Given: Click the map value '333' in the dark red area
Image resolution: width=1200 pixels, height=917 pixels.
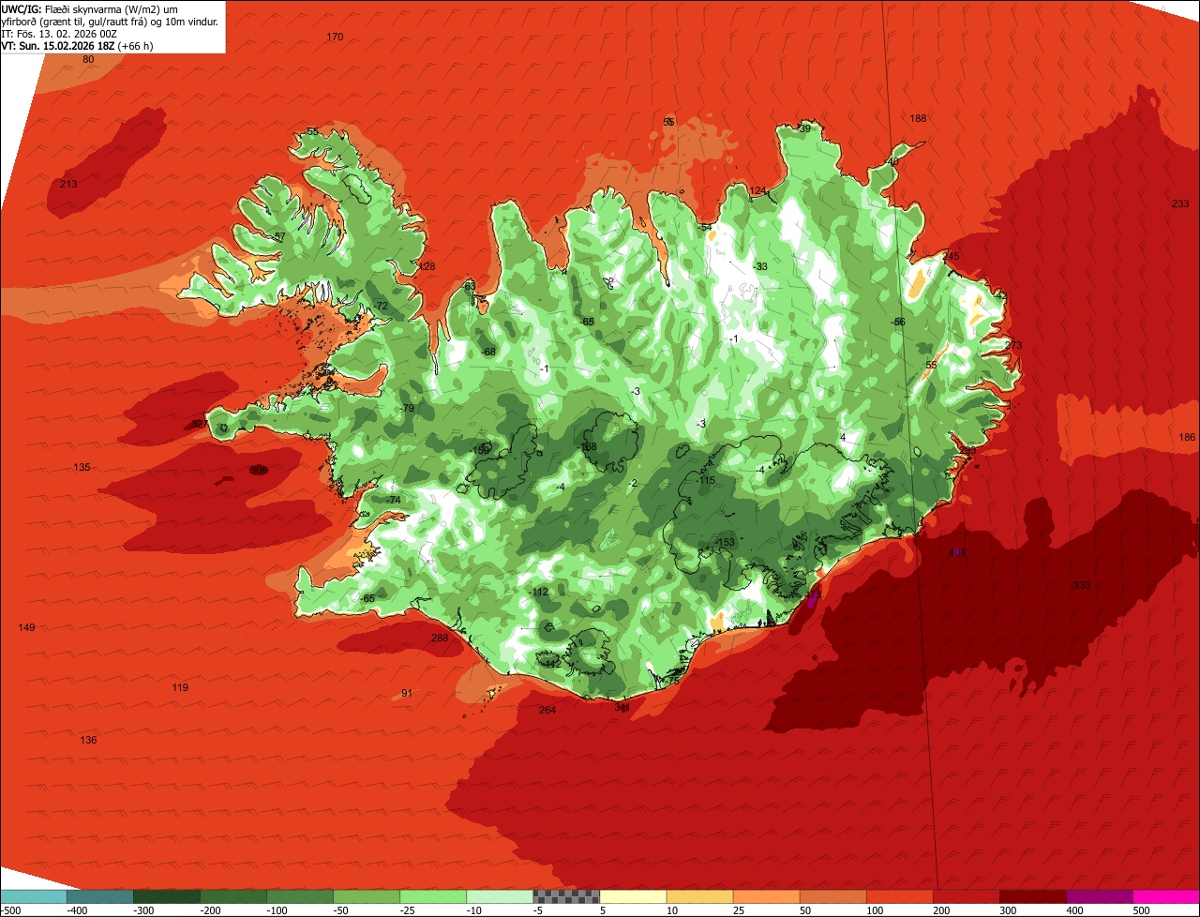Looking at the screenshot, I should 1082,585.
